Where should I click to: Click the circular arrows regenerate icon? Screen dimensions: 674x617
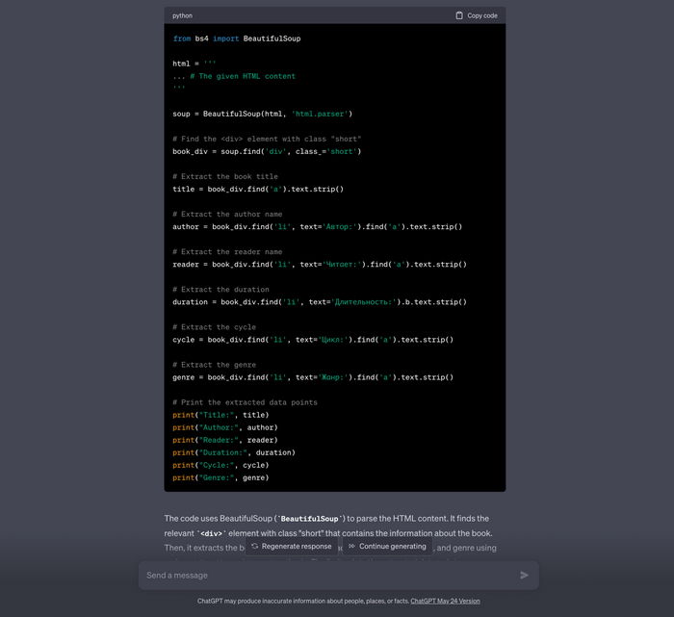coord(255,546)
